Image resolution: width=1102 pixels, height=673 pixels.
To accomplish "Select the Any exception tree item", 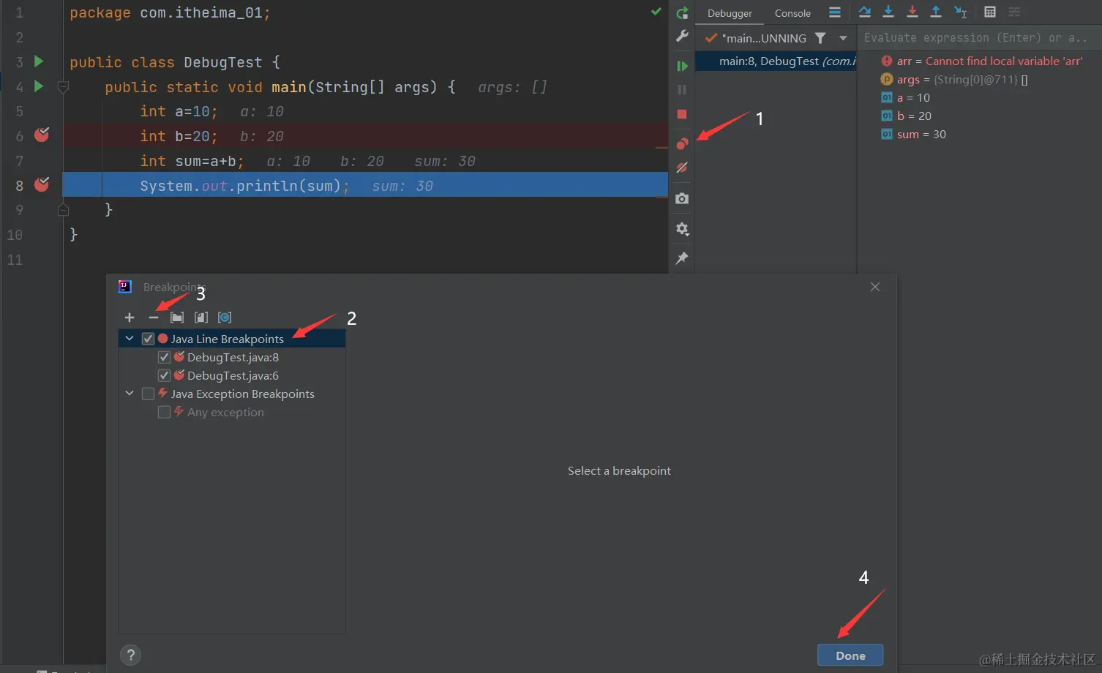I will 225,412.
